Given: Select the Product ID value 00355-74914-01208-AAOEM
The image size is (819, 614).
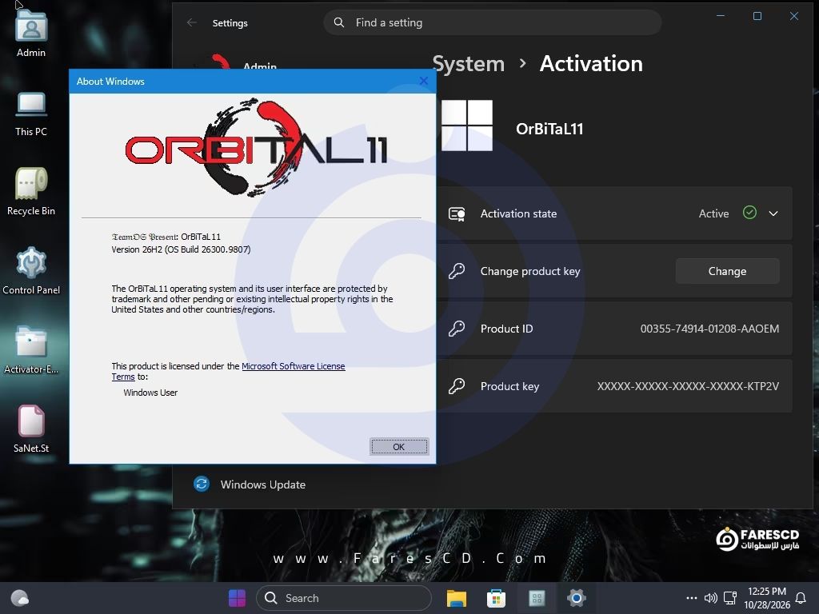Looking at the screenshot, I should (709, 329).
